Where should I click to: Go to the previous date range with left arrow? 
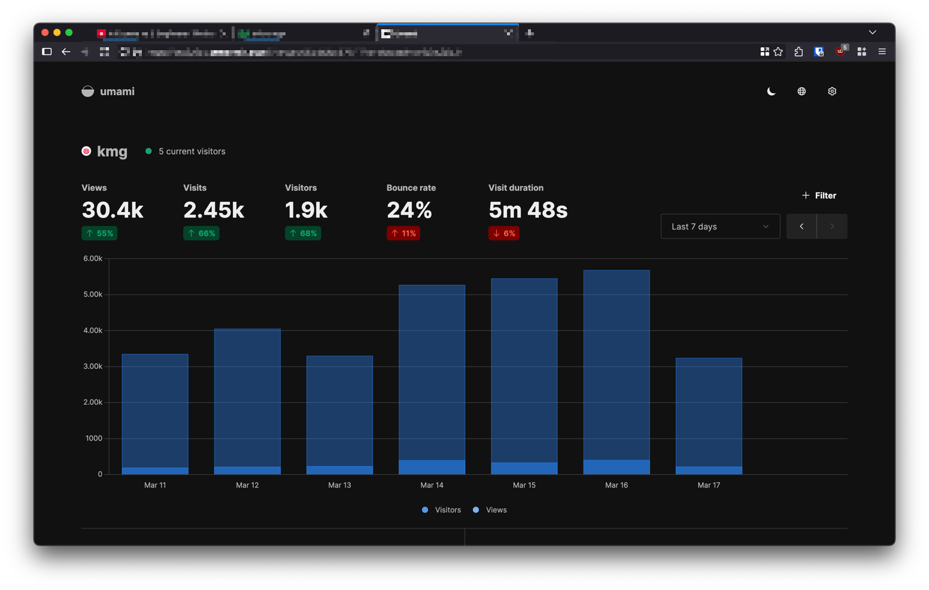coord(802,226)
